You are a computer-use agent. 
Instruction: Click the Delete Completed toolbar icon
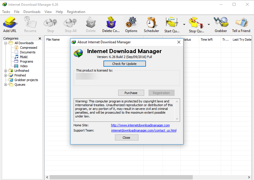(x=111, y=24)
